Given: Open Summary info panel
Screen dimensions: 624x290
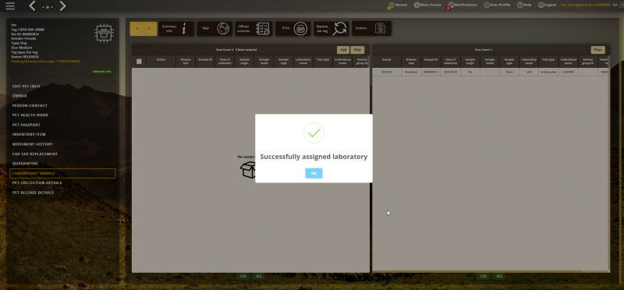Looking at the screenshot, I should click(x=176, y=29).
